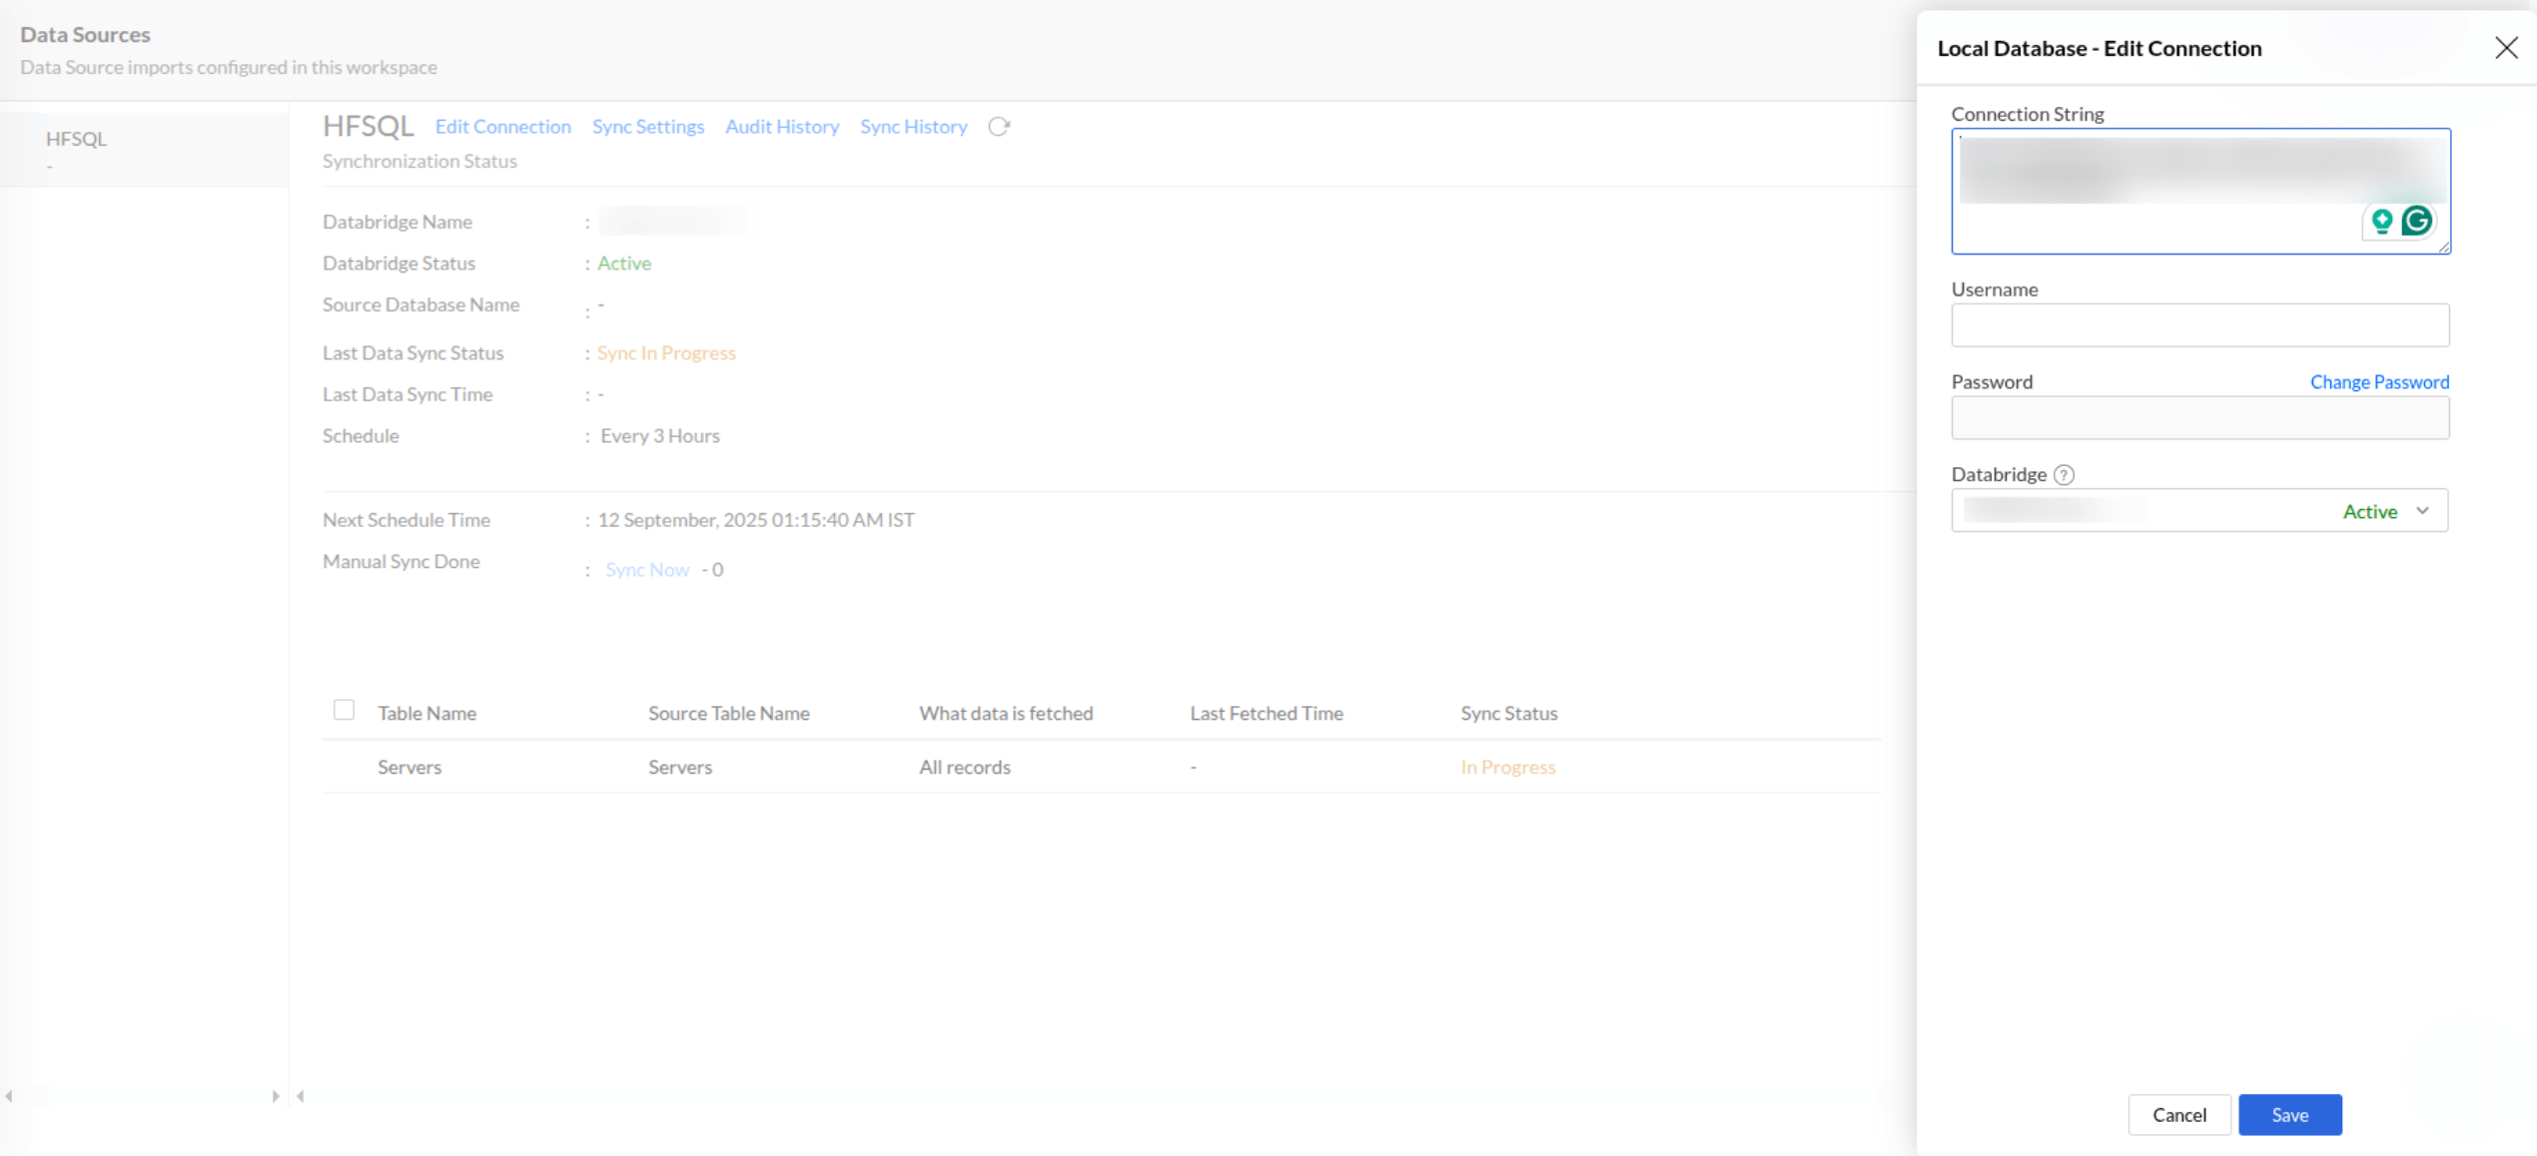
Task: Switch to the Sync Settings tab
Action: pos(647,126)
